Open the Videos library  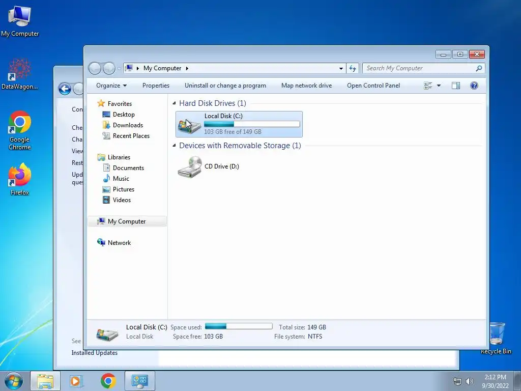[122, 200]
